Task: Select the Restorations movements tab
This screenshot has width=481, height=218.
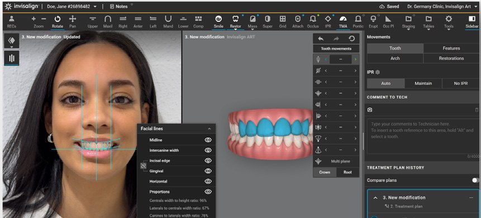Action: point(451,58)
